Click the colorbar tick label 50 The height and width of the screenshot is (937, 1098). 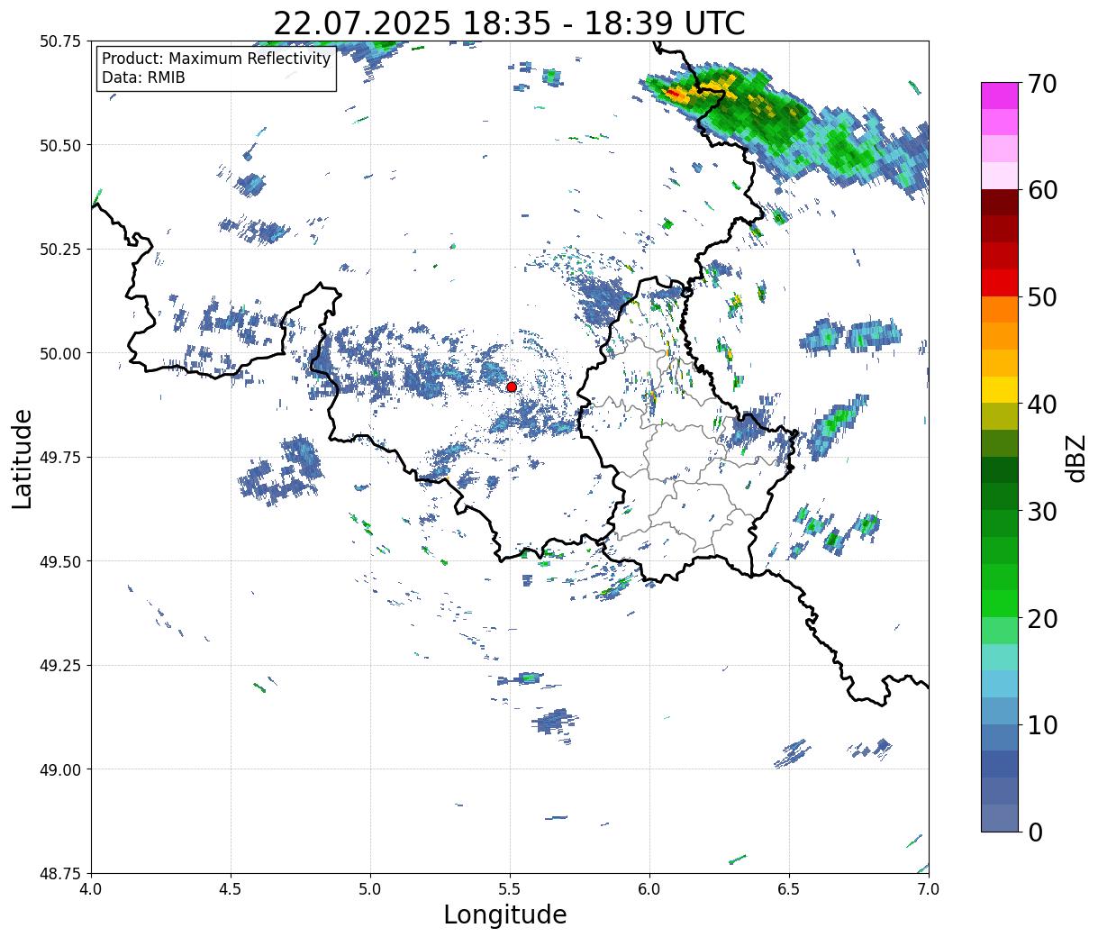[x=1042, y=297]
